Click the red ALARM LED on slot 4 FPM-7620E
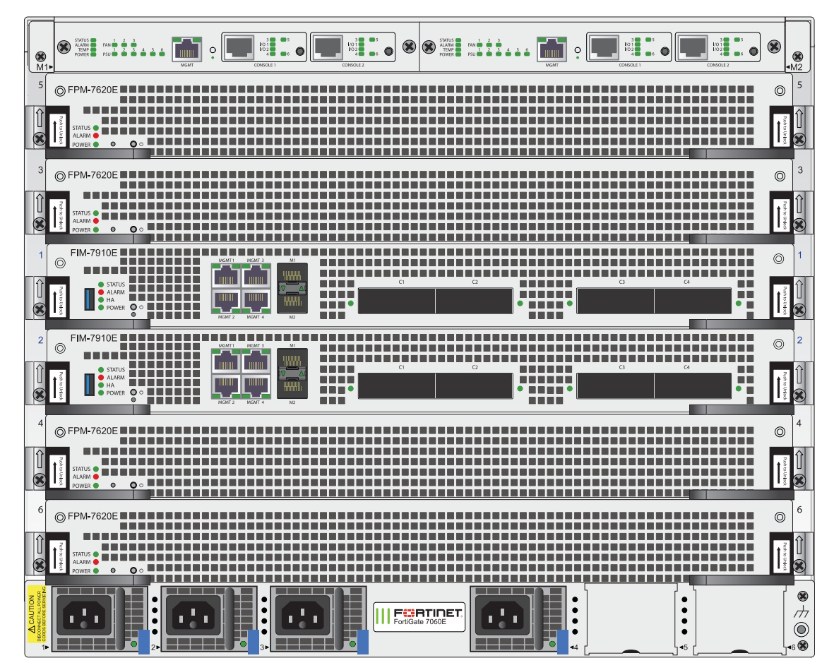Screen dimensions: 834x670 click(96, 477)
